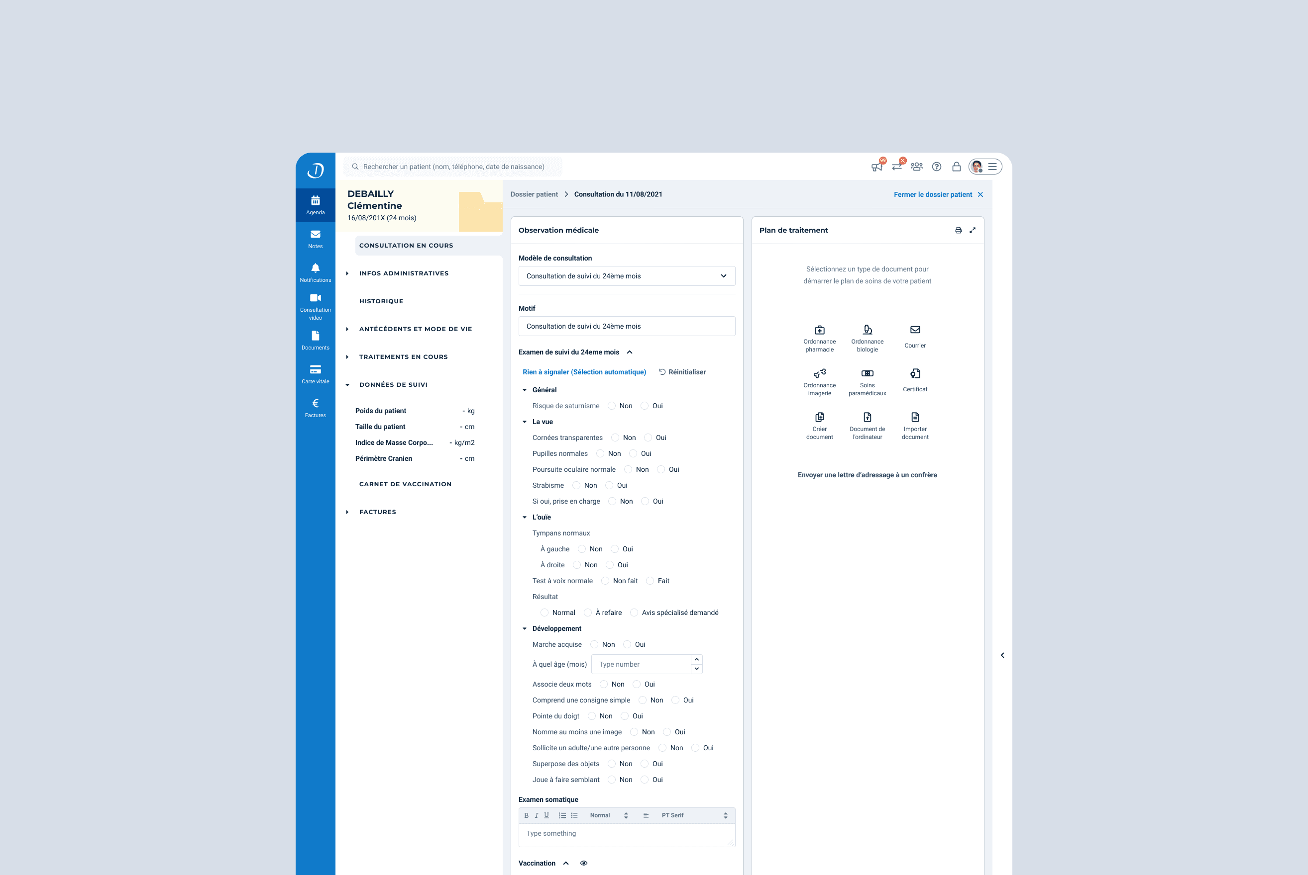Viewport: 1308px width, 875px height.
Task: Click the patient search field
Action: click(x=453, y=167)
